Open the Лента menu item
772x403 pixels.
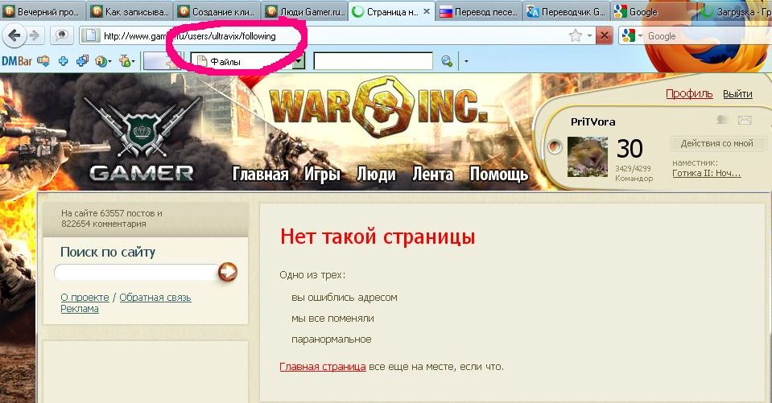pyautogui.click(x=433, y=175)
